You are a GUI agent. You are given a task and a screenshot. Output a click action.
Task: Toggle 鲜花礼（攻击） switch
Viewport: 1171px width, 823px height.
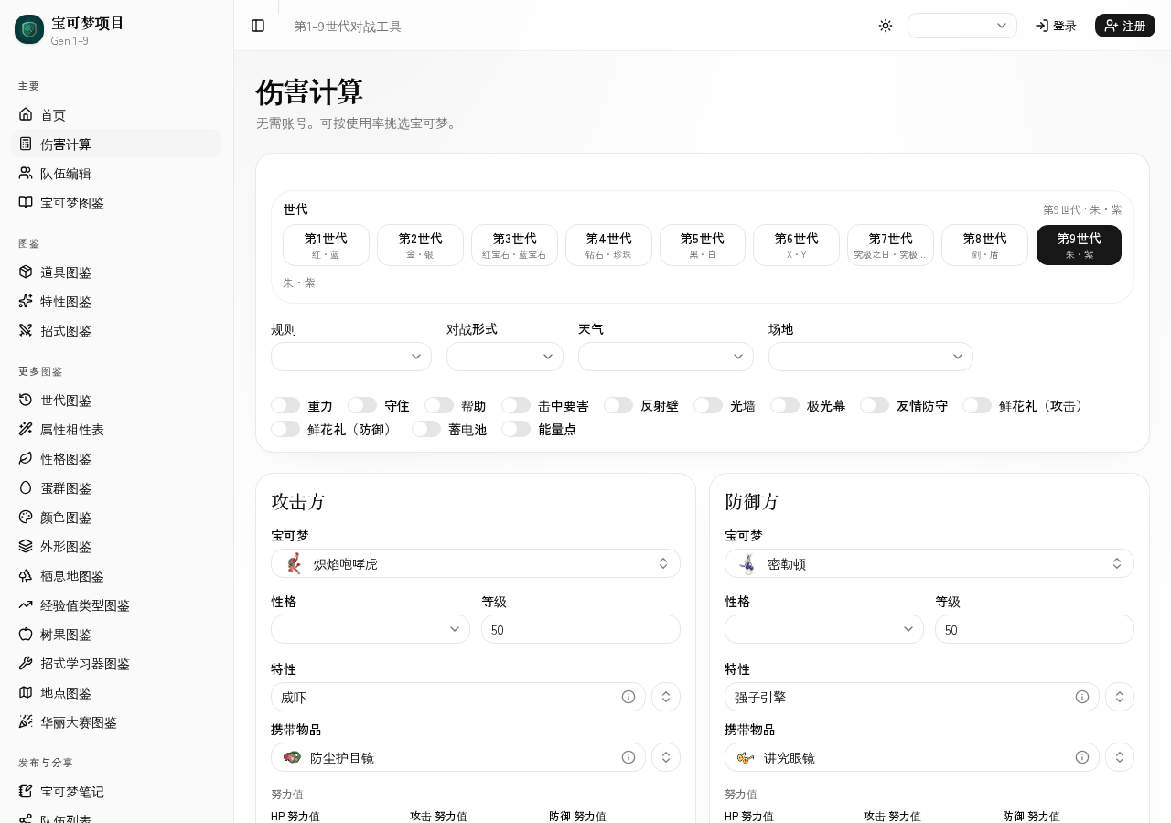tap(977, 405)
